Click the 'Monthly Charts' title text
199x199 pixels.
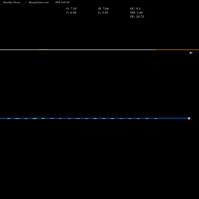[12, 2]
